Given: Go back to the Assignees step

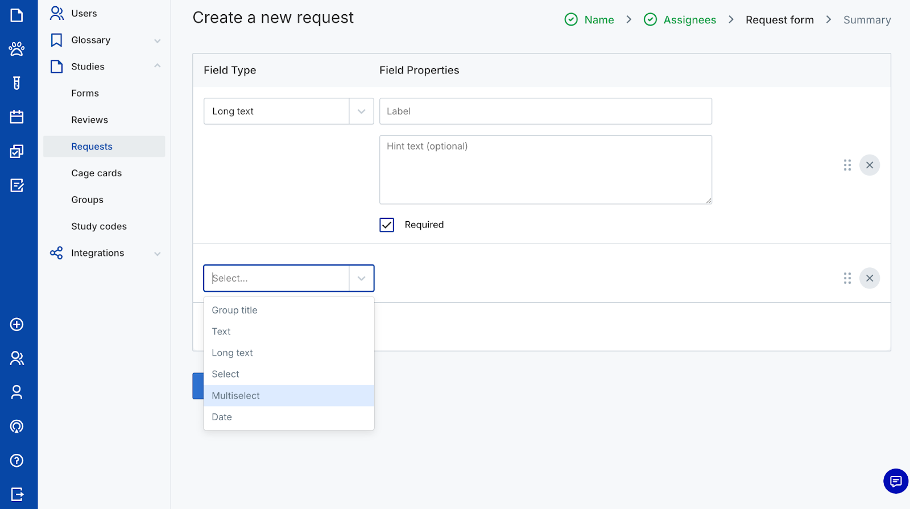Looking at the screenshot, I should tap(689, 20).
